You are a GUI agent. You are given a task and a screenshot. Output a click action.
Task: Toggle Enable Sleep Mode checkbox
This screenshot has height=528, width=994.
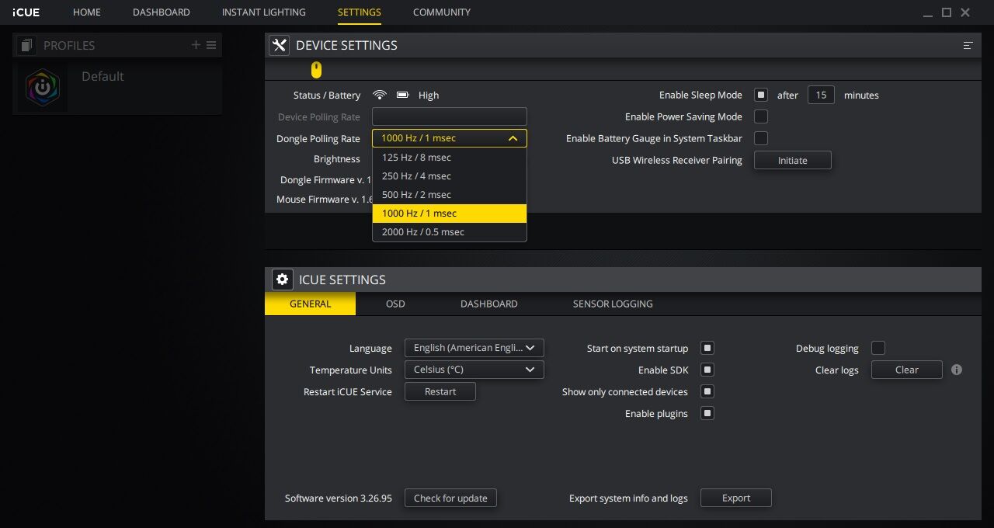click(x=761, y=95)
